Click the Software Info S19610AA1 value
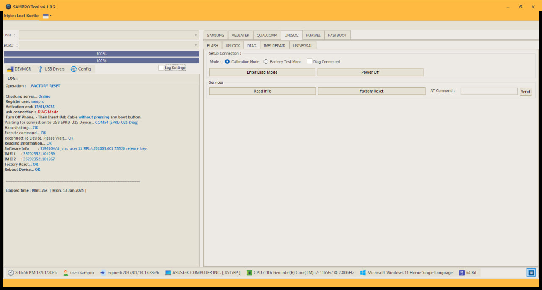 click(94, 148)
